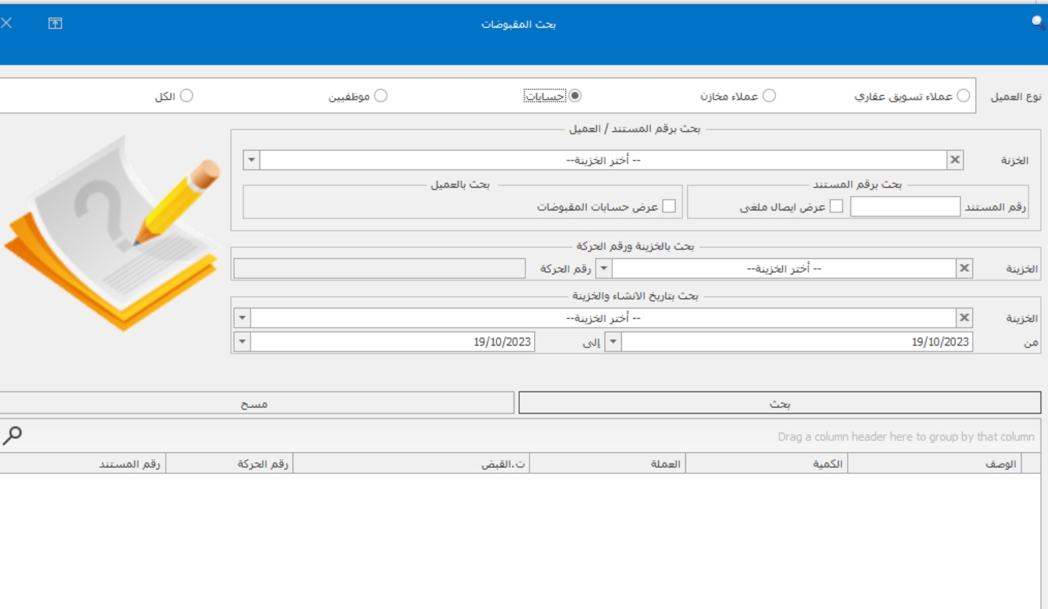Click the search icon at title bar corner
This screenshot has width=1048, height=609.
1038,22
